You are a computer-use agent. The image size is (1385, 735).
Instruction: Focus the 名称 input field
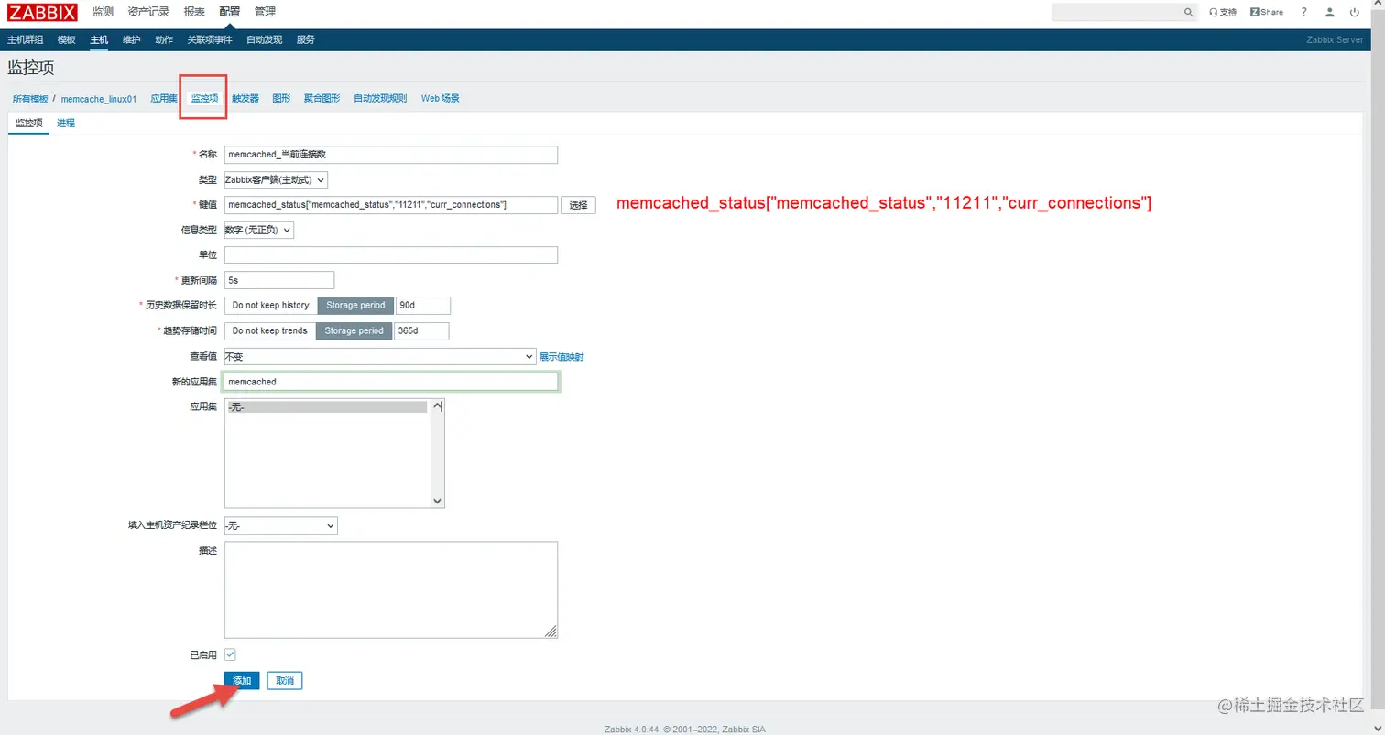(391, 155)
